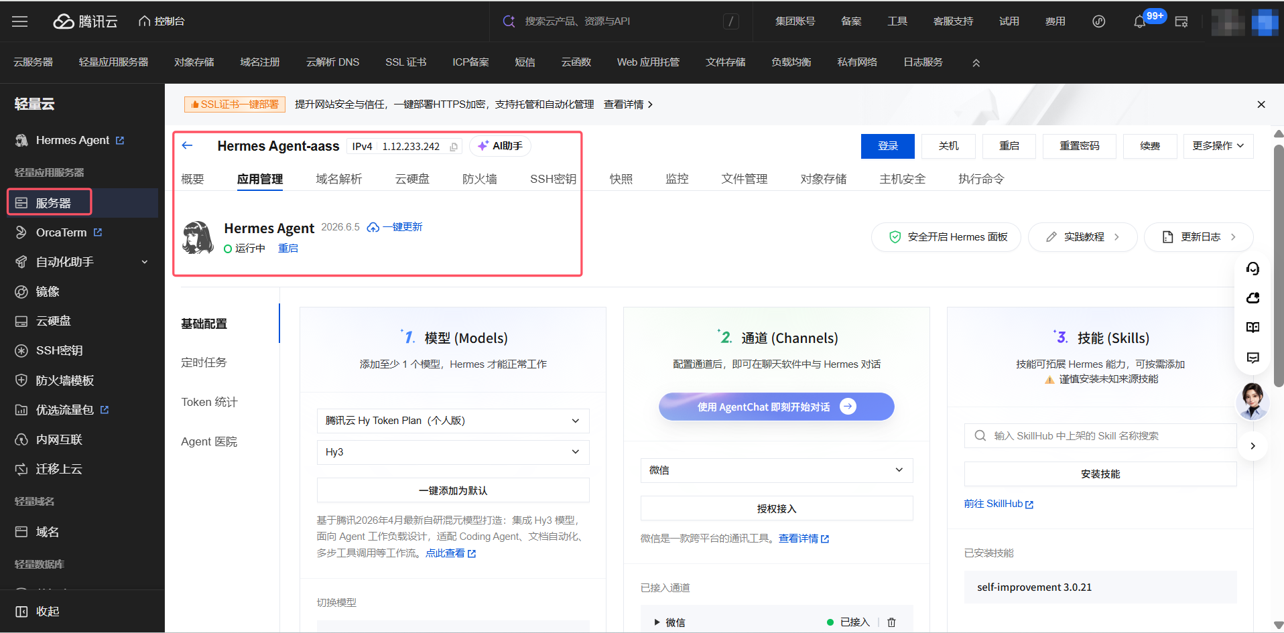The height and width of the screenshot is (633, 1284).
Task: Go back with the arrow beside Hermes Agent-aass
Action: point(188,145)
